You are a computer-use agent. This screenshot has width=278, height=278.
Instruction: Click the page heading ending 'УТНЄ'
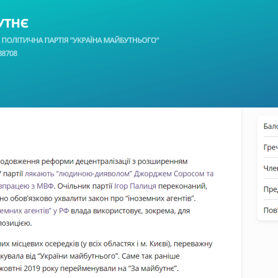(14, 23)
